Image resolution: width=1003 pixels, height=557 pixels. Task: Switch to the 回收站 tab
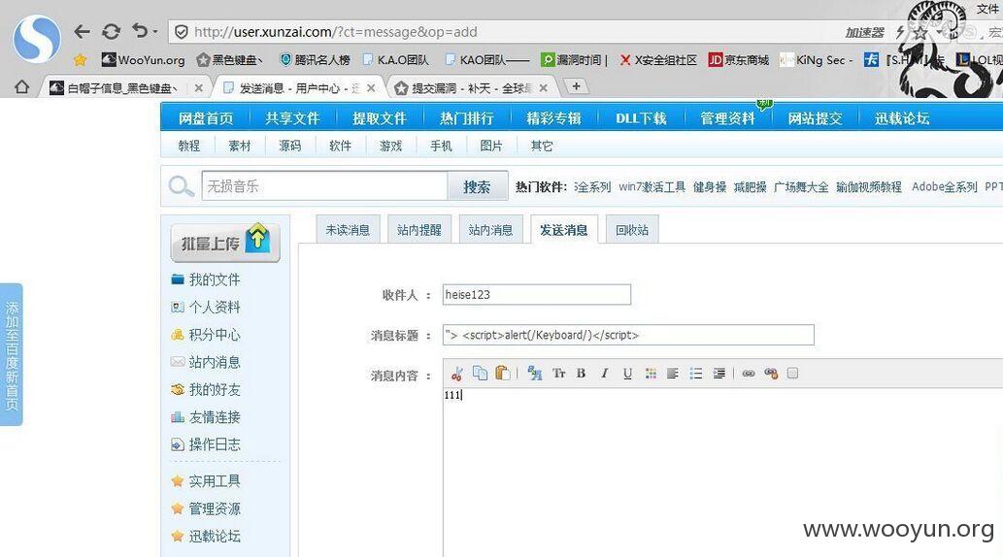(632, 230)
